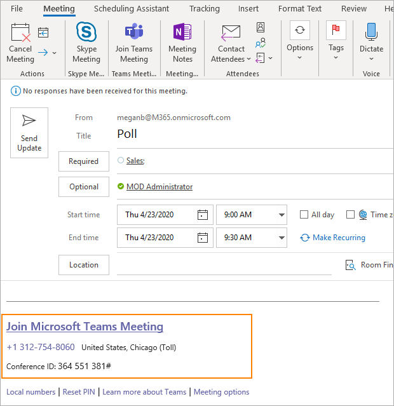
Task: Expand the Contact Attendees dropdown arrow
Action: coord(248,59)
